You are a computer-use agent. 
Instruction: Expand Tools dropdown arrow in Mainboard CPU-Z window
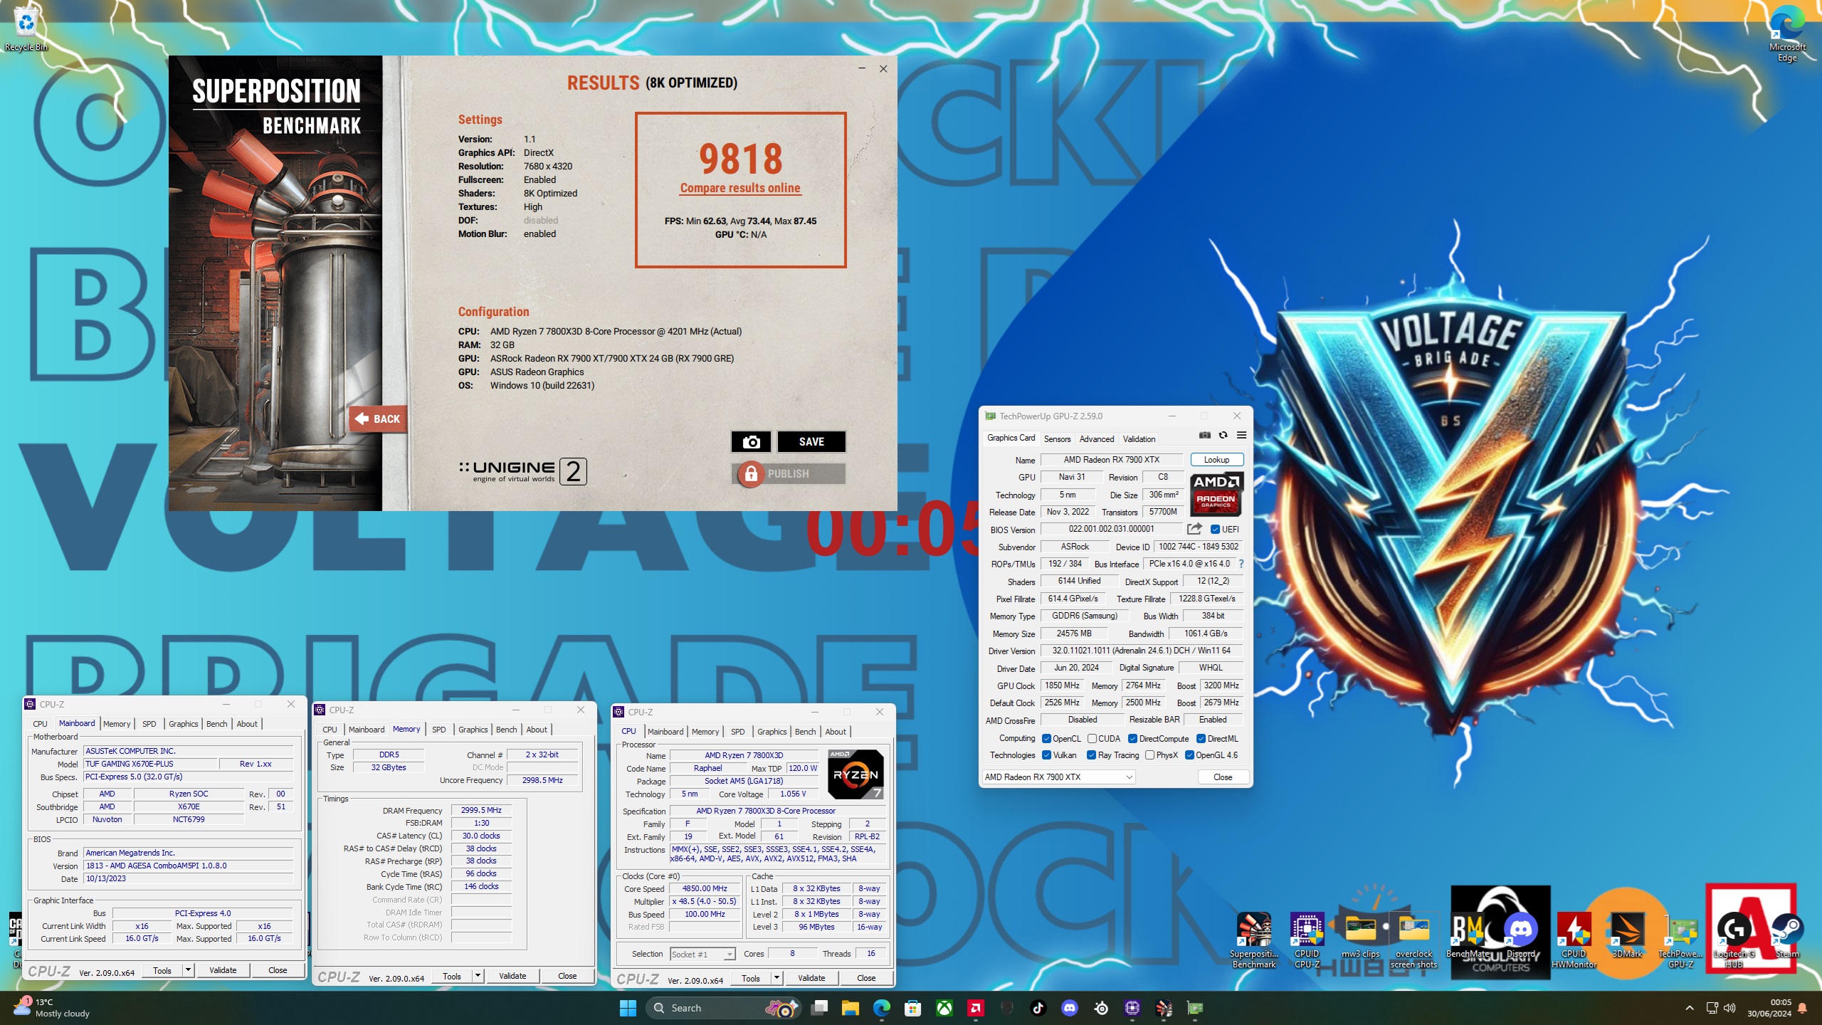point(188,970)
